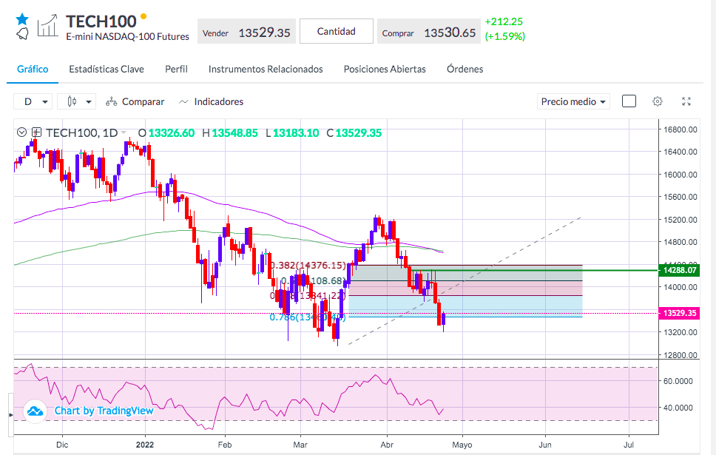This screenshot has height=455, width=716.
Task: Click the TradingView cloud logo
Action: pyautogui.click(x=36, y=411)
